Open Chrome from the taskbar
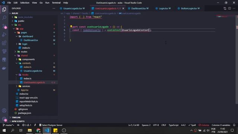This screenshot has width=238, height=134. 38,130
